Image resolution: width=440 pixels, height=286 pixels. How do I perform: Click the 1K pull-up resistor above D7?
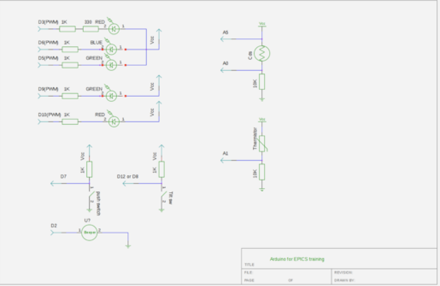[x=90, y=169]
